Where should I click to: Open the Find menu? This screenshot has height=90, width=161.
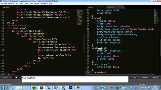pos(17,4)
